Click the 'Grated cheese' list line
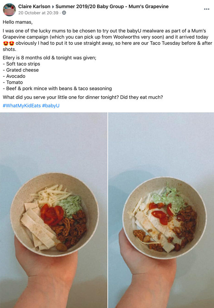 [x=21, y=70]
